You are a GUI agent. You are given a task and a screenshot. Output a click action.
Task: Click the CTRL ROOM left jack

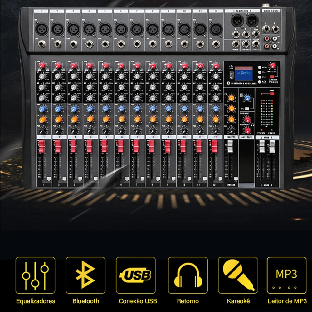266,29
